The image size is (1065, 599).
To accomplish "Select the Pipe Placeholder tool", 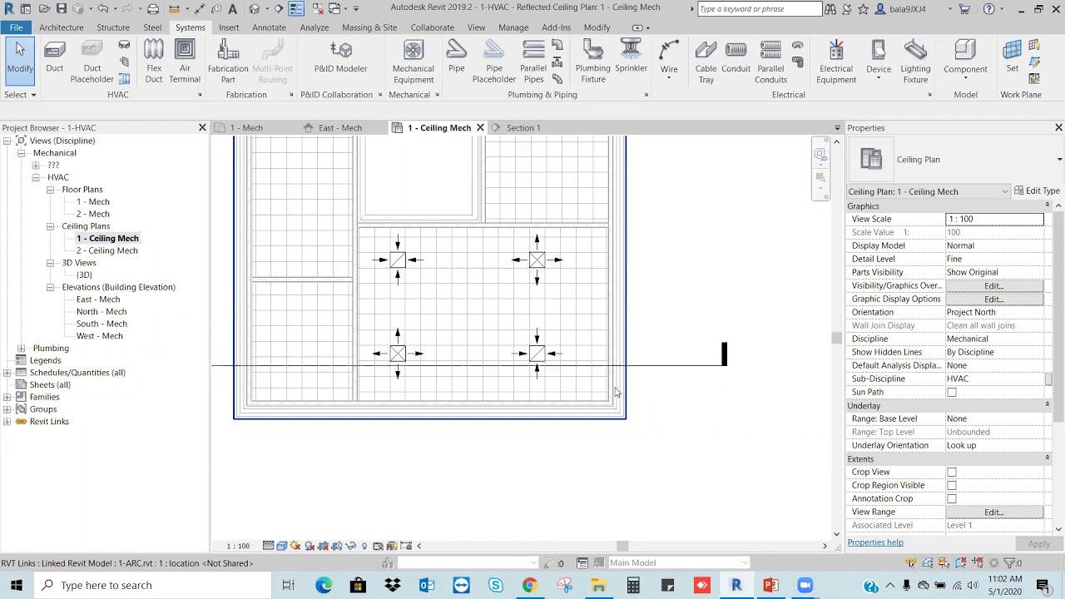I will tap(494, 62).
